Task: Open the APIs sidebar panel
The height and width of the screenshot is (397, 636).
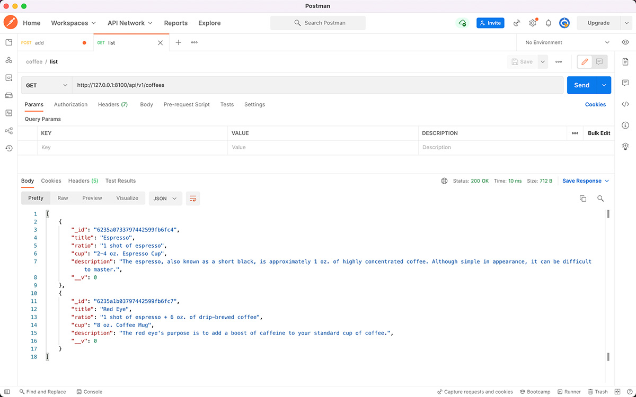Action: (x=8, y=60)
